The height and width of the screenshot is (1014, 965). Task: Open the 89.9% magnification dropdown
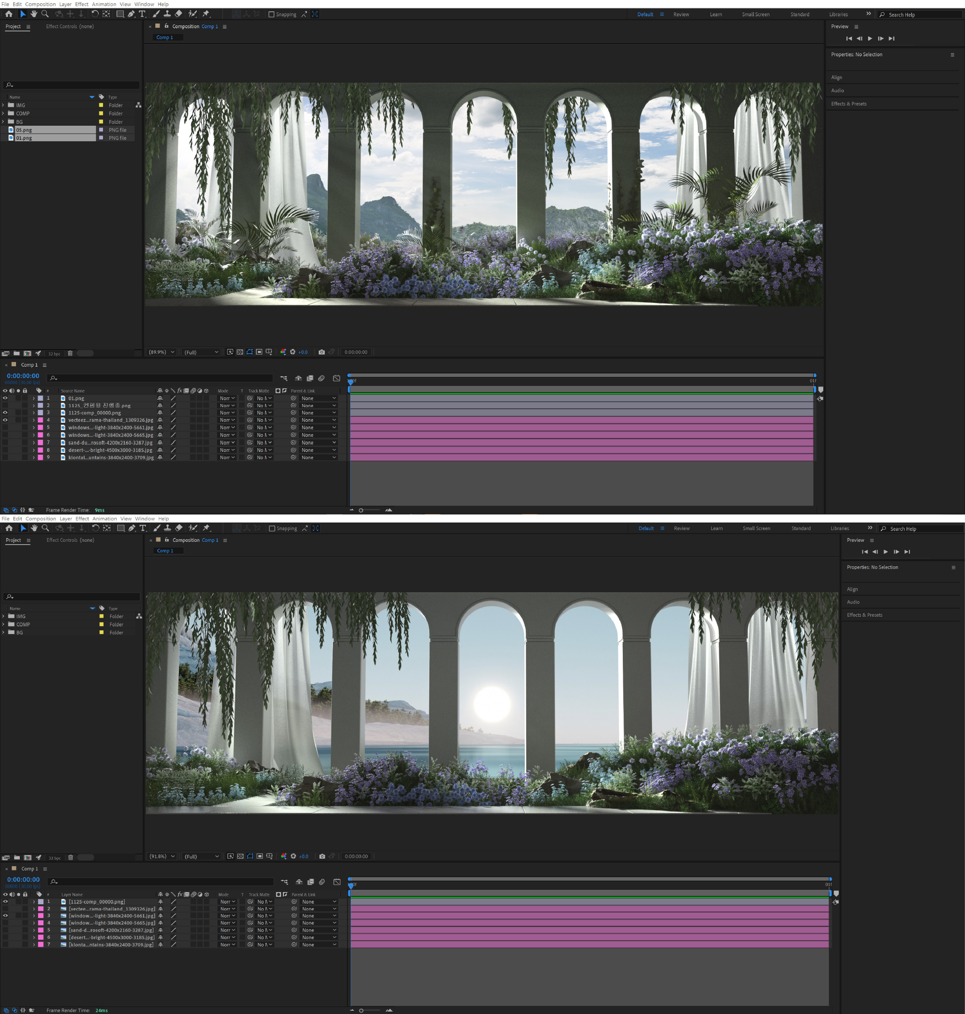coord(161,352)
